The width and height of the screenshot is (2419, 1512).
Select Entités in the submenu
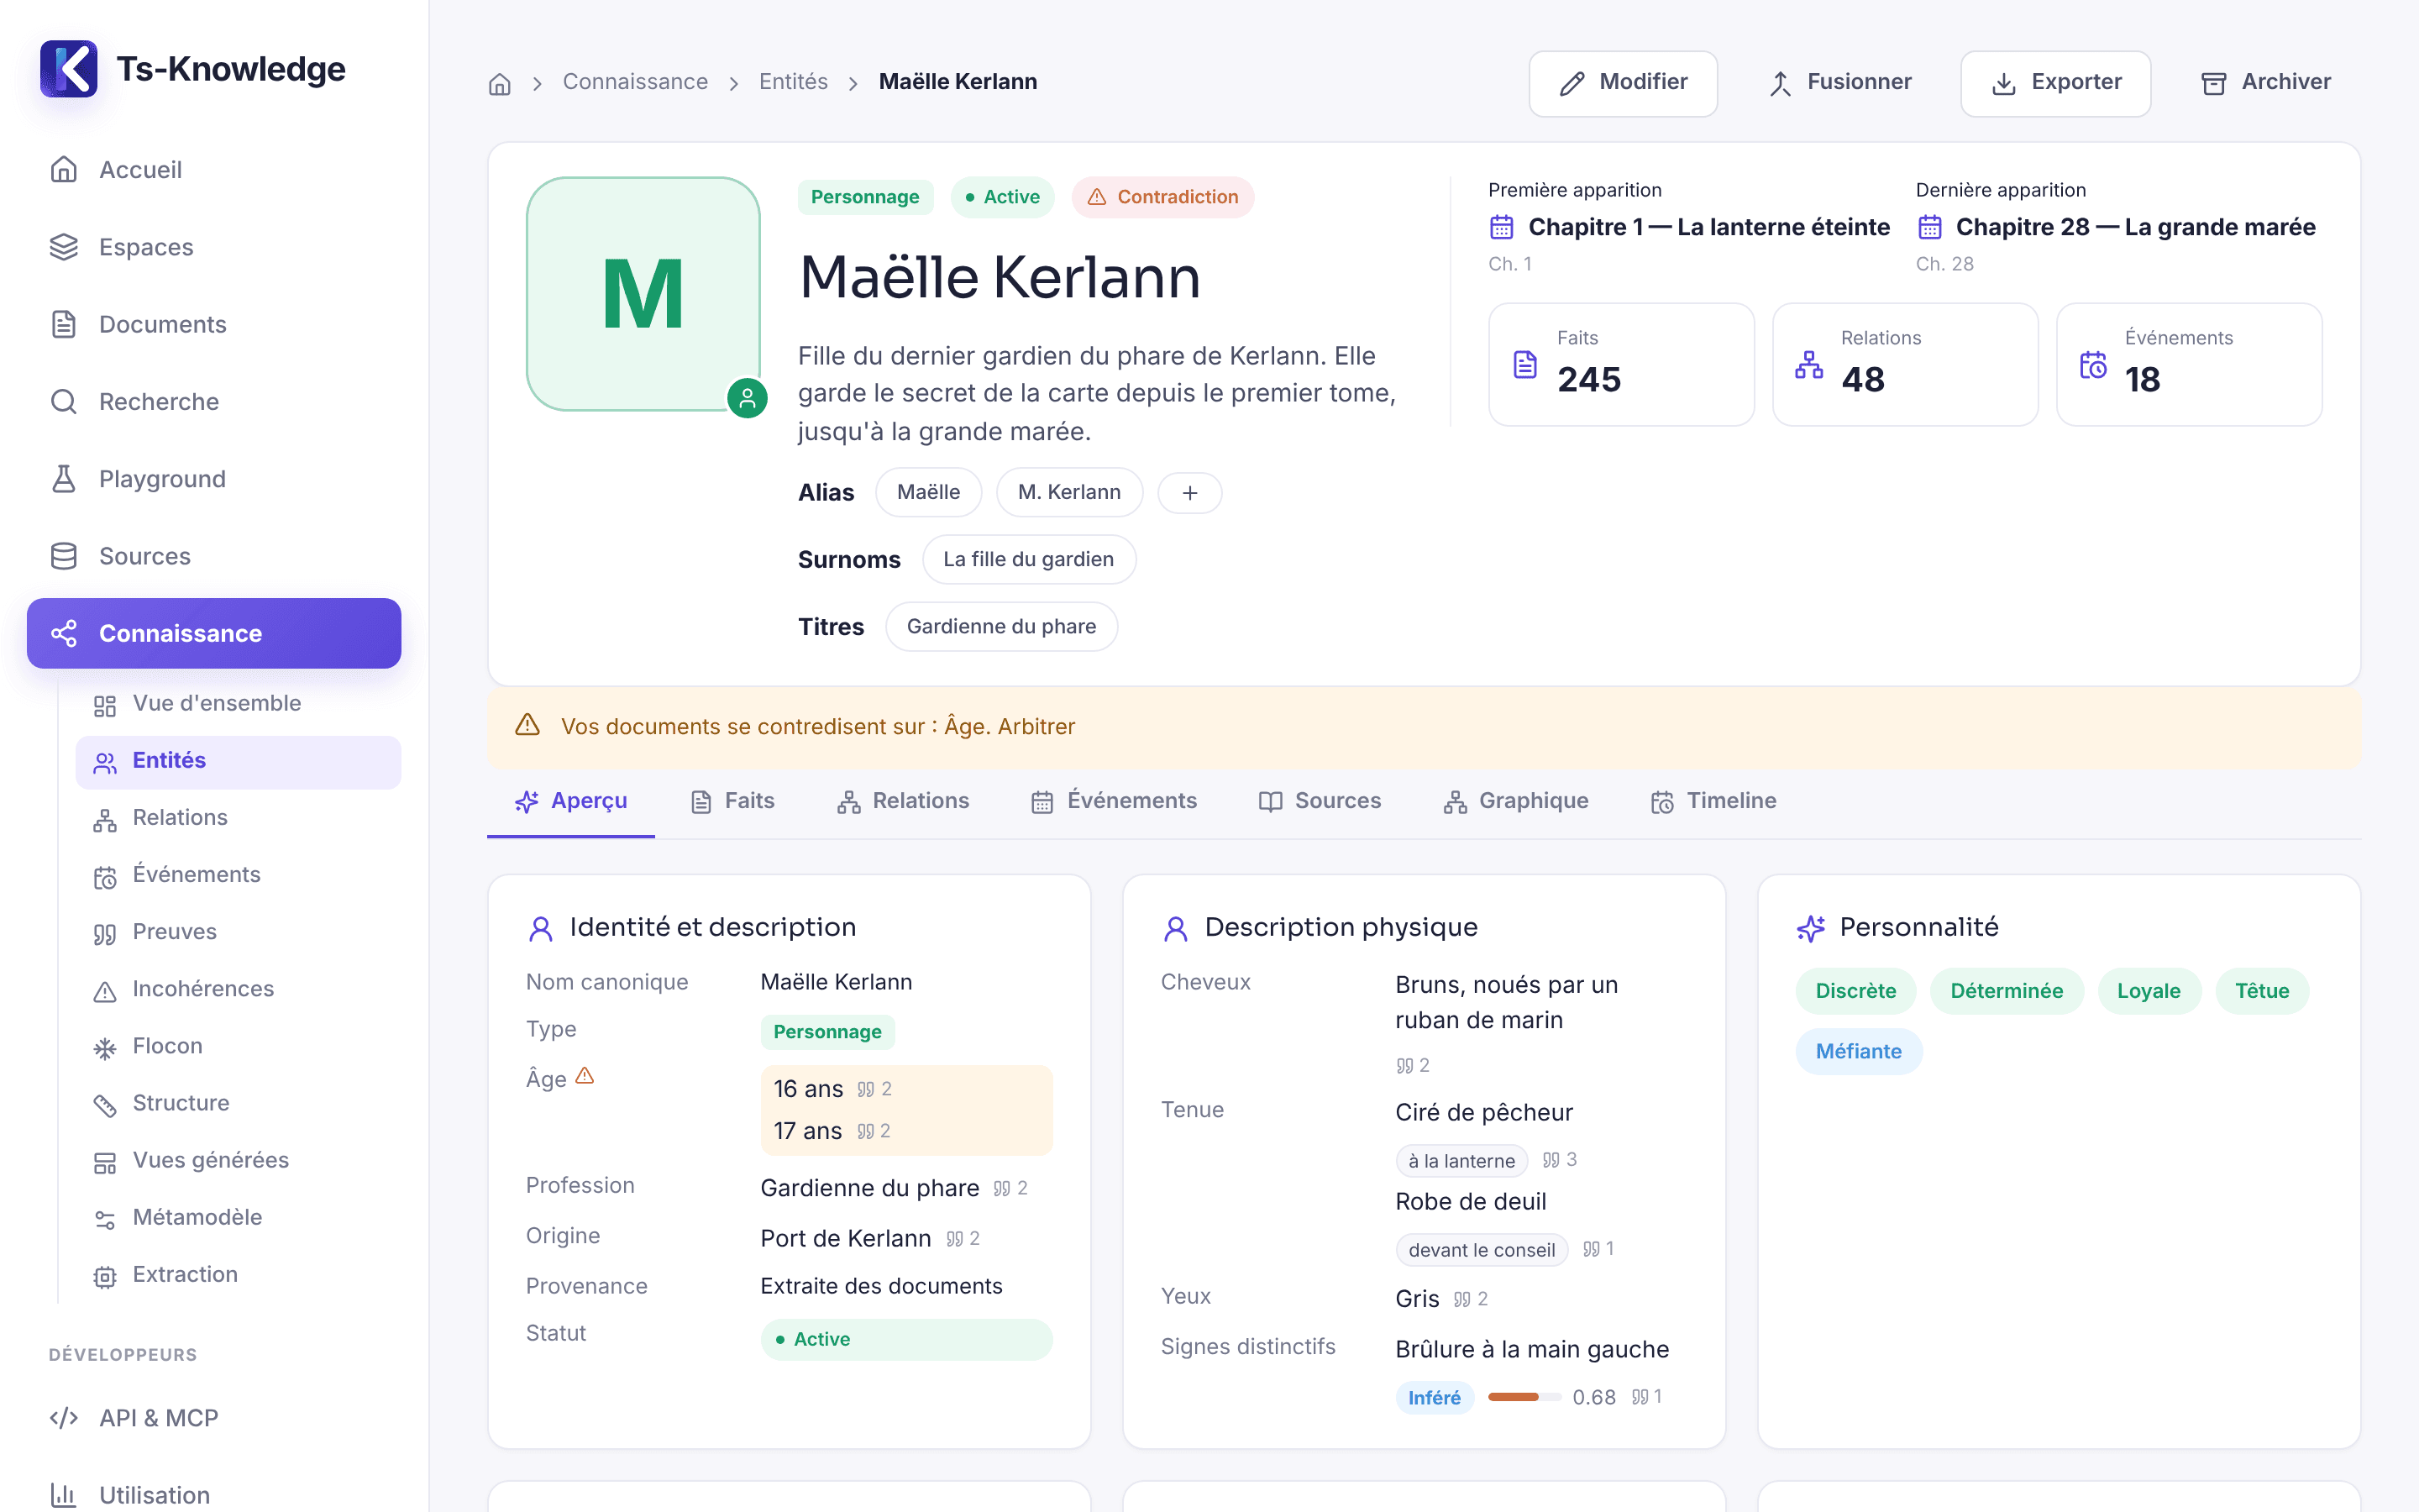(238, 762)
